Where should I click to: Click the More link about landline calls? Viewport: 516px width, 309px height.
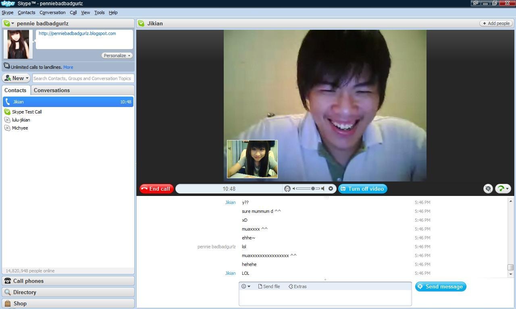click(x=68, y=67)
